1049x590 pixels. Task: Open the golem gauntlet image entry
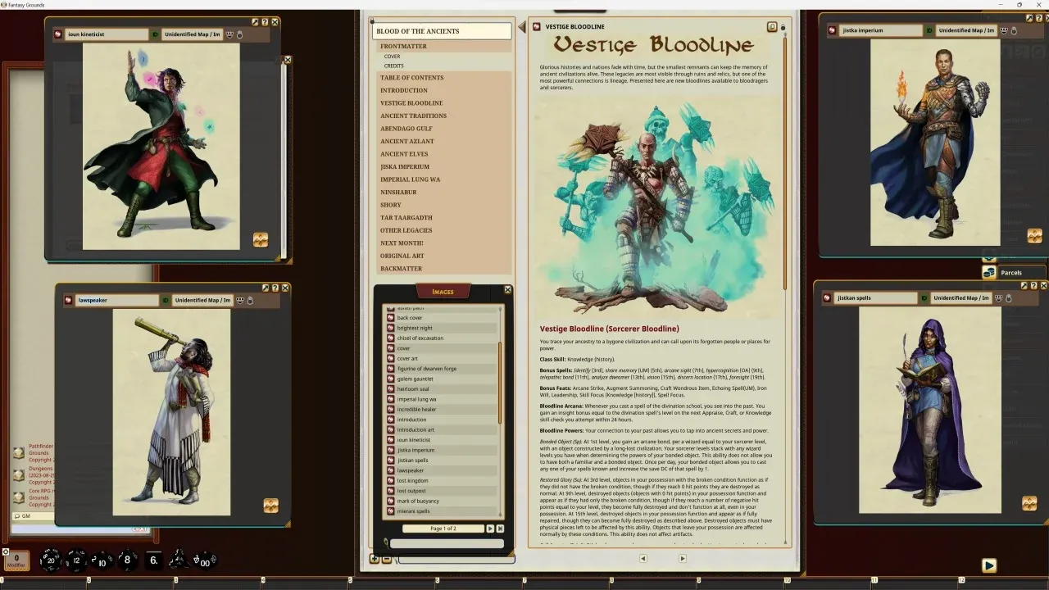(x=443, y=379)
